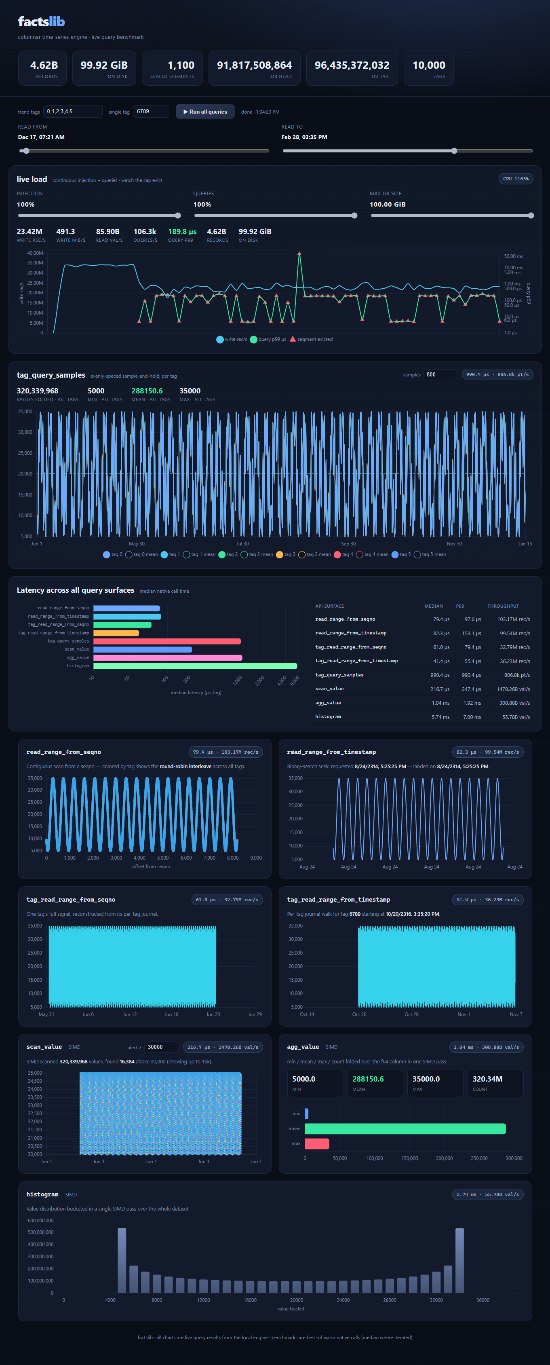The width and height of the screenshot is (550, 1365).
Task: Click the 85.90B READ VAL/S stat
Action: pyautogui.click(x=109, y=235)
